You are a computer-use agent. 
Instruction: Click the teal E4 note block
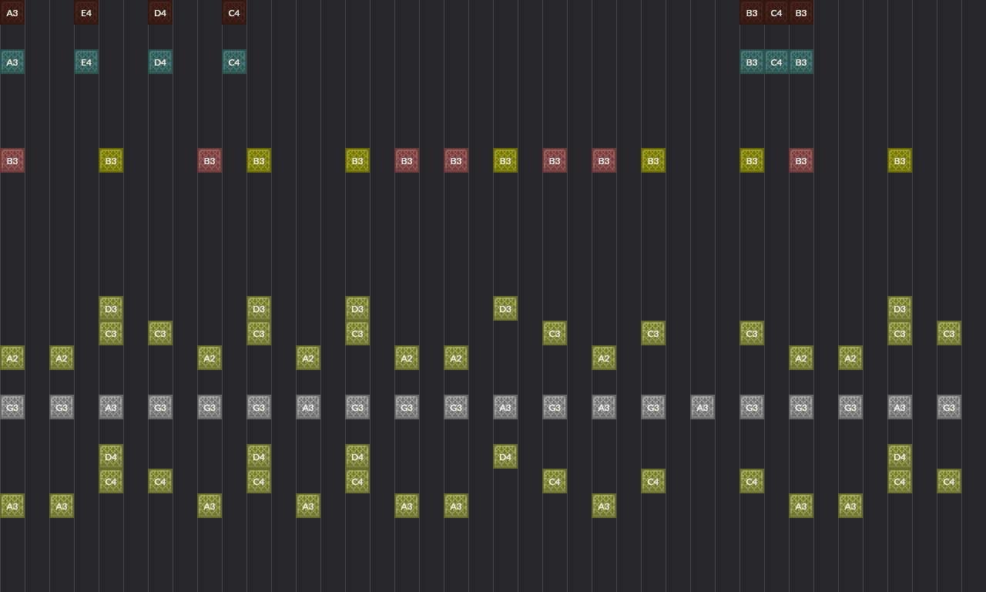[x=86, y=62]
